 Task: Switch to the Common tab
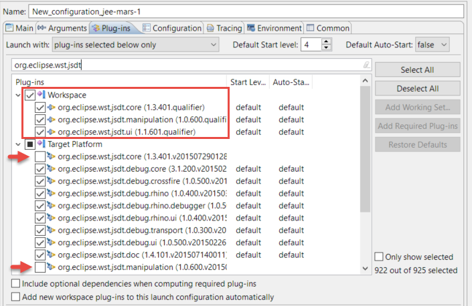coord(328,28)
